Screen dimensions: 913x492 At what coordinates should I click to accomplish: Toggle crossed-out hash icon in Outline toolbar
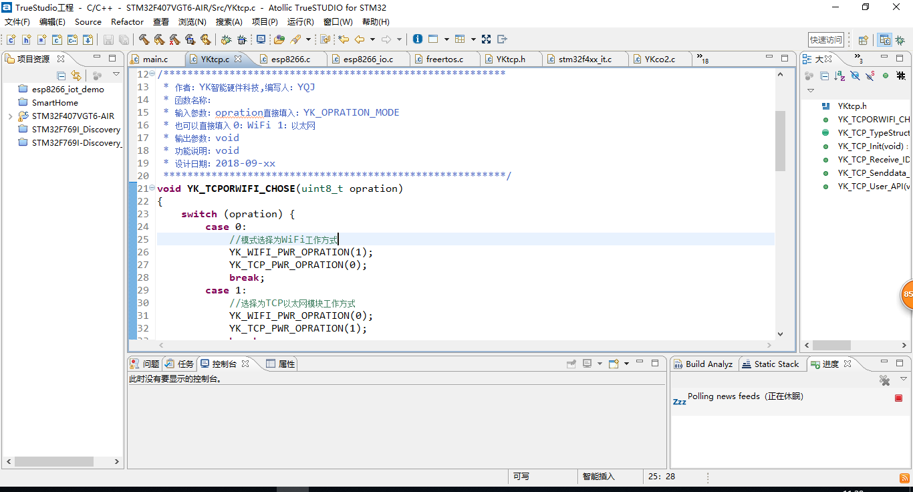tap(900, 76)
